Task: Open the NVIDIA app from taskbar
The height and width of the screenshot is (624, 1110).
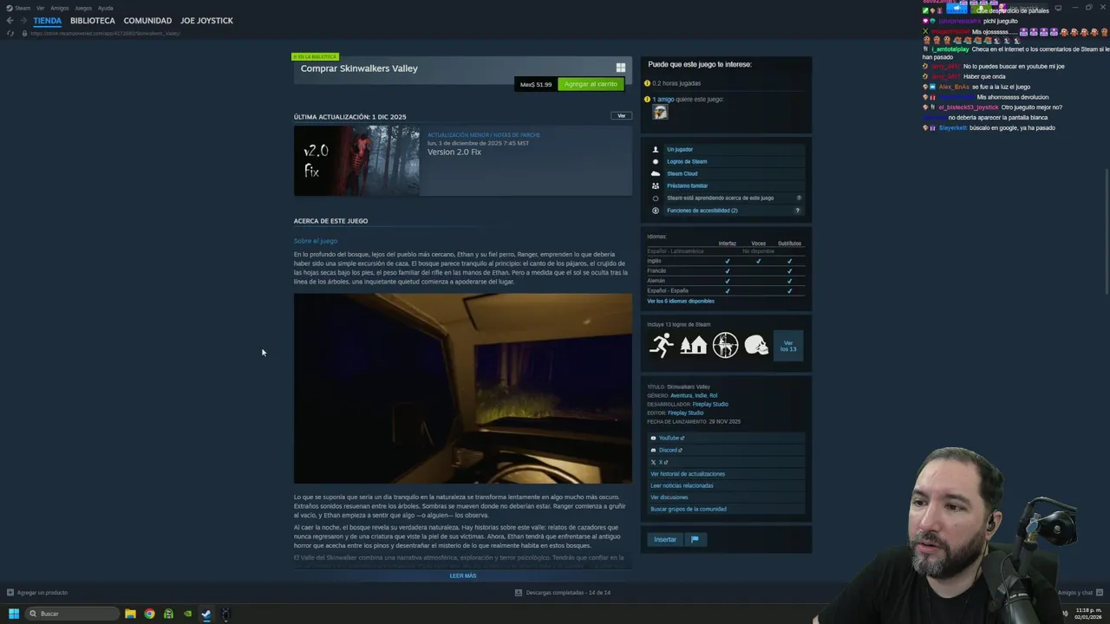Action: 187,614
